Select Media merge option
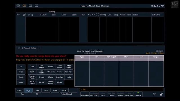Image resolution: width=180 pixels, height=101 pixels. point(69,77)
